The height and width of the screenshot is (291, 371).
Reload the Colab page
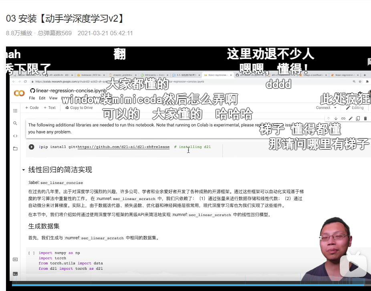(25, 81)
